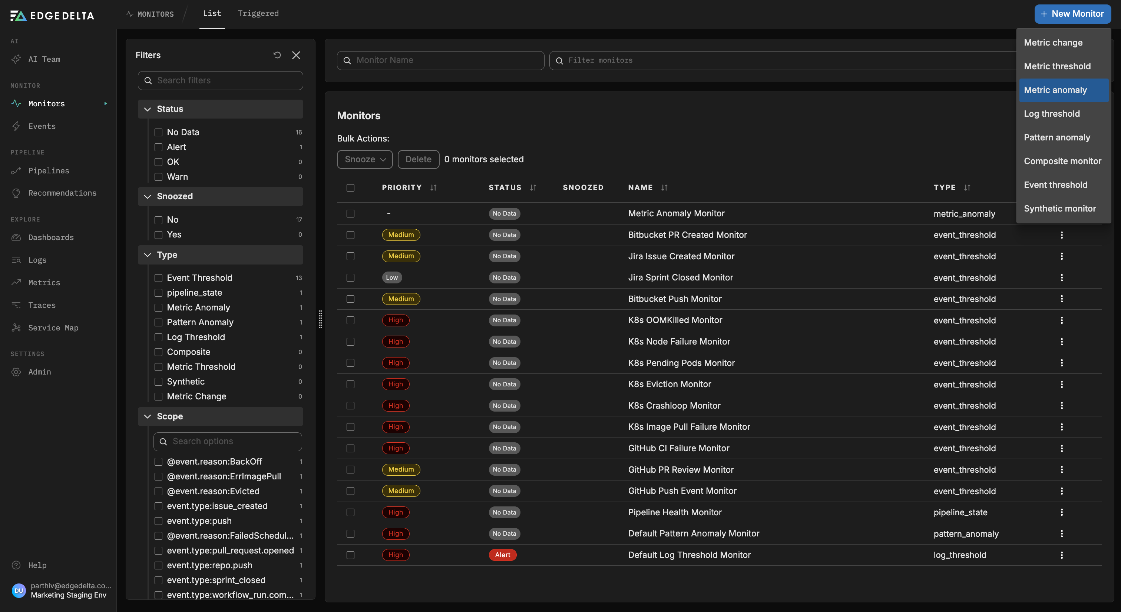
Task: Choose Composite monitor from menu
Action: pyautogui.click(x=1064, y=161)
